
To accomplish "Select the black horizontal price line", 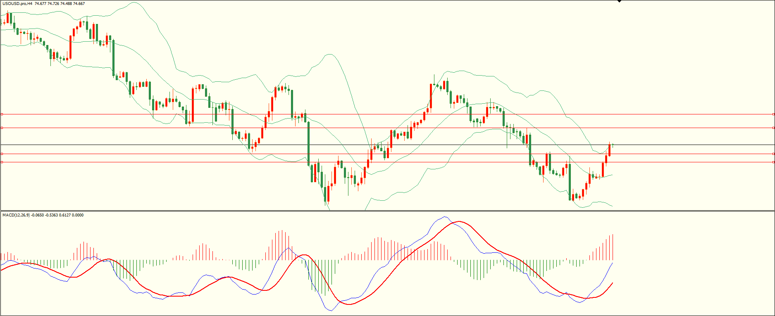I will (387, 145).
